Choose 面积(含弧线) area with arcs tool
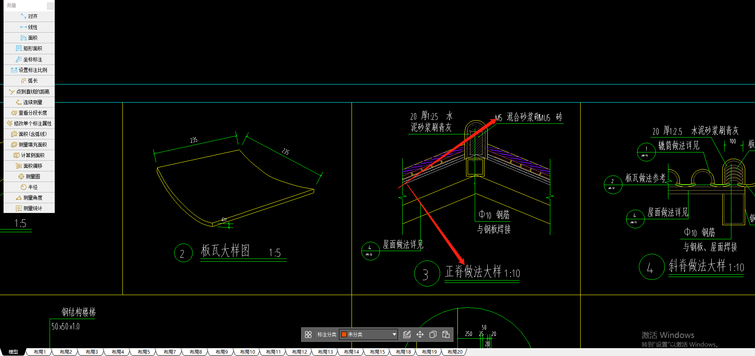The width and height of the screenshot is (755, 356). point(29,134)
